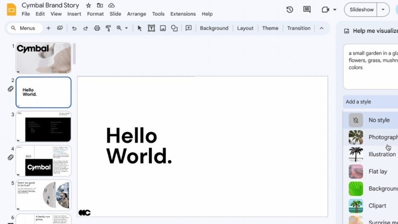The width and height of the screenshot is (398, 224).
Task: Click the redo arrow in toolbar
Action: pos(85,28)
